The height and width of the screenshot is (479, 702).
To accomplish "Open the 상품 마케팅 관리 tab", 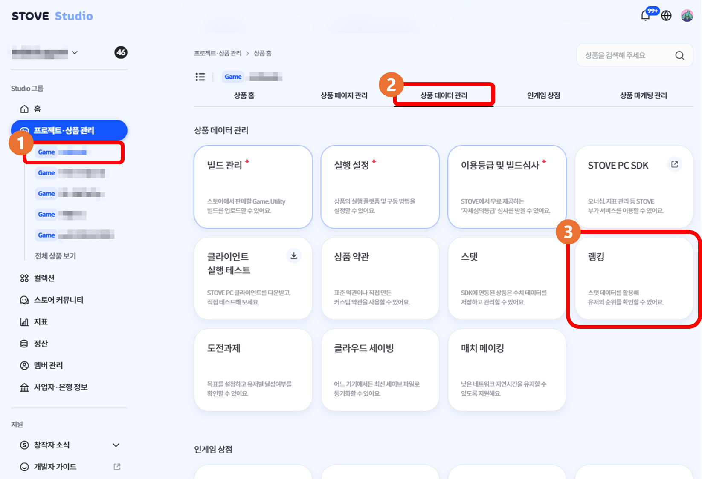I will pos(643,95).
